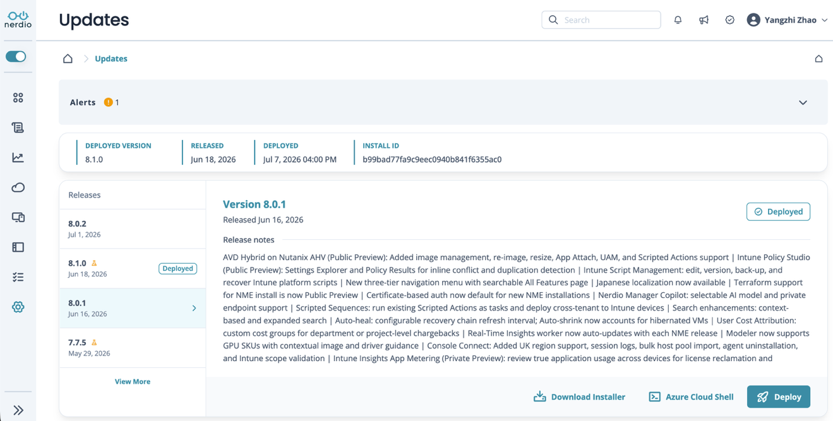The image size is (833, 421).
Task: Click the Install ID value b99bad77...
Action: pyautogui.click(x=432, y=160)
